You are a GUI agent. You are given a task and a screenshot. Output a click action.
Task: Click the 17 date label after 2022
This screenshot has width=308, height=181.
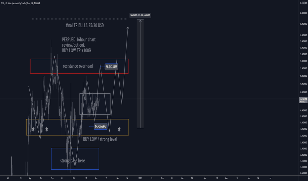(x=151, y=178)
